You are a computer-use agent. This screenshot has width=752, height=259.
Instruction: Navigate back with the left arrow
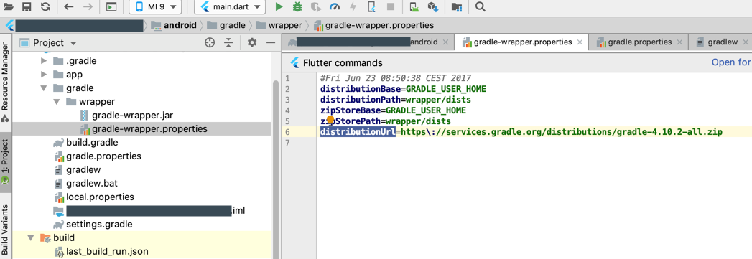(68, 6)
